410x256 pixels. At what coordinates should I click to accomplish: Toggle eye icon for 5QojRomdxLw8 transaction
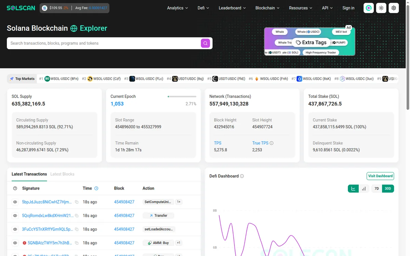click(15, 216)
